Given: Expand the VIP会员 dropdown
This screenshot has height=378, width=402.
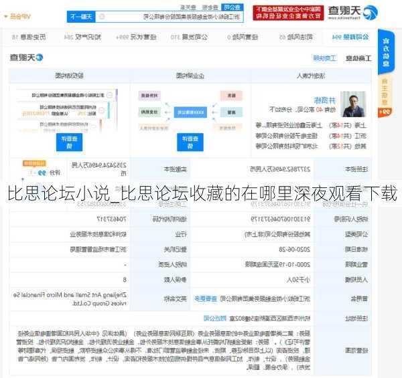Looking at the screenshot, I should point(17,17).
